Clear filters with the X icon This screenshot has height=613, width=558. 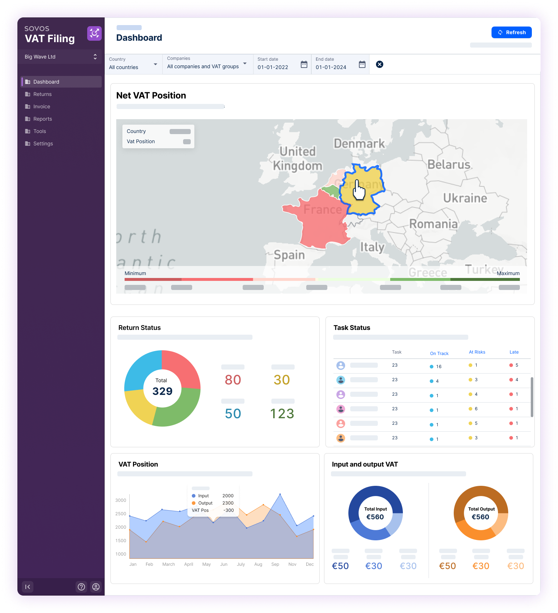[x=380, y=64]
